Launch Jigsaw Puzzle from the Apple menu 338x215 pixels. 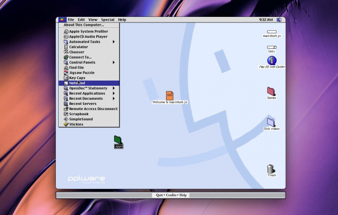pyautogui.click(x=82, y=73)
